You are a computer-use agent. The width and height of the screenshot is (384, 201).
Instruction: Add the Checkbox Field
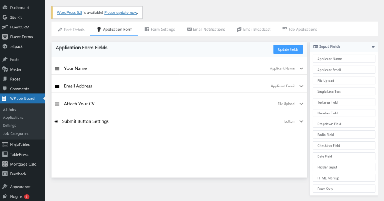(x=344, y=145)
